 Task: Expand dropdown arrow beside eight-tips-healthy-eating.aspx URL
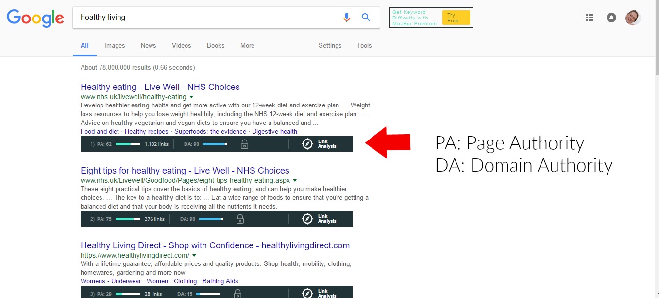[295, 181]
